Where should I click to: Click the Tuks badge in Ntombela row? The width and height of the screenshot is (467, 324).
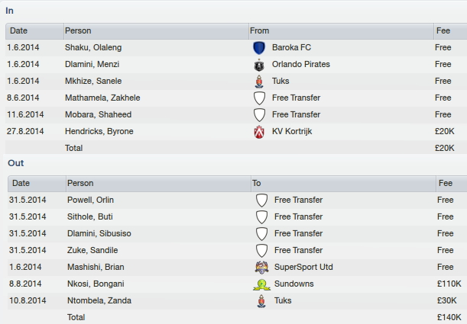261,301
